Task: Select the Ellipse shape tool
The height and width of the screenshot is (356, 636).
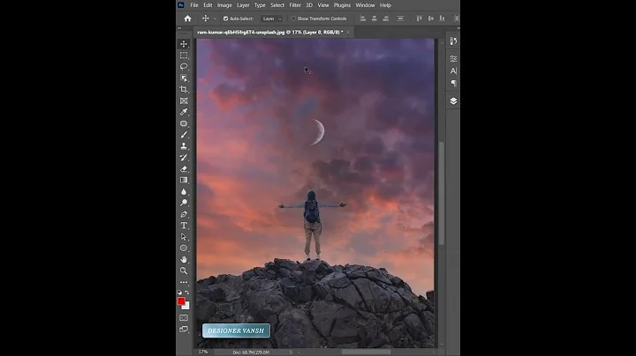Action: pos(184,248)
